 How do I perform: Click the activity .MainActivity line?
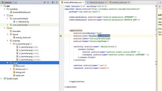pyautogui.click(x=95, y=47)
